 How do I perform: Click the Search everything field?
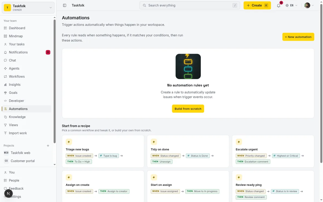189,5
